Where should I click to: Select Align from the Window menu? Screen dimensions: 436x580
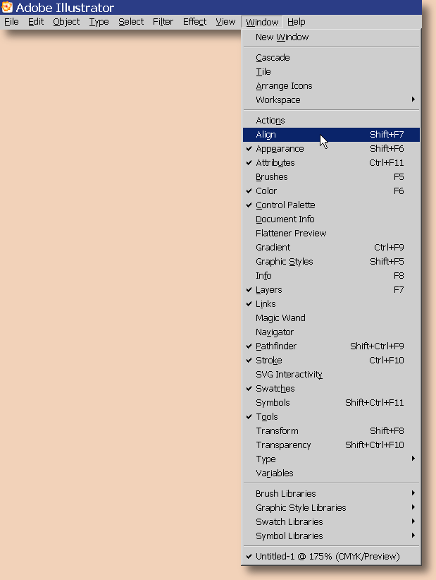[x=266, y=135]
